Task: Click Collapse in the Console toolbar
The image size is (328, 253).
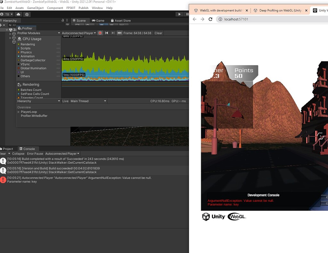Action: coord(18,154)
